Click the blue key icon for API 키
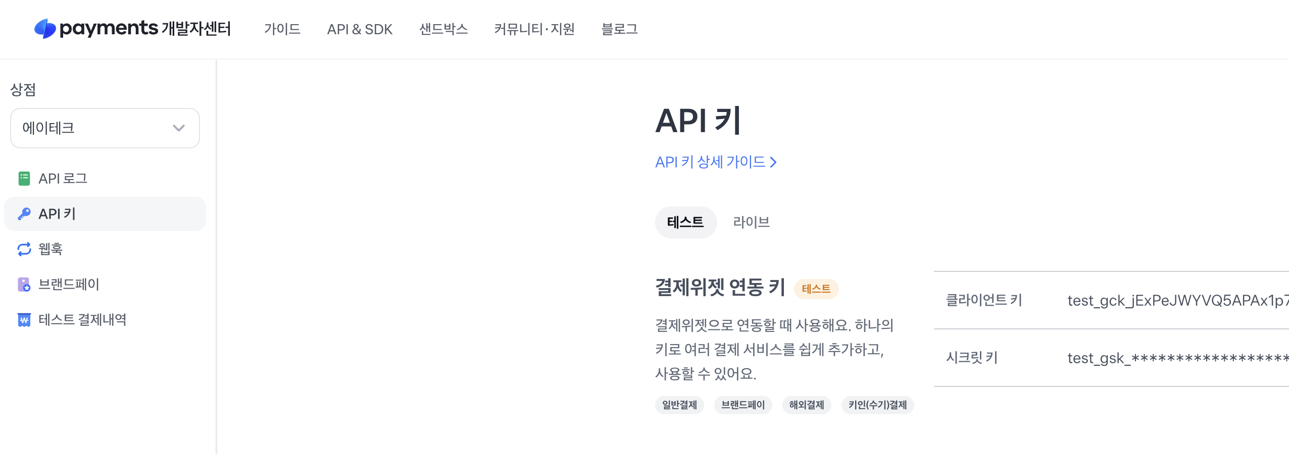This screenshot has height=454, width=1289. (24, 214)
